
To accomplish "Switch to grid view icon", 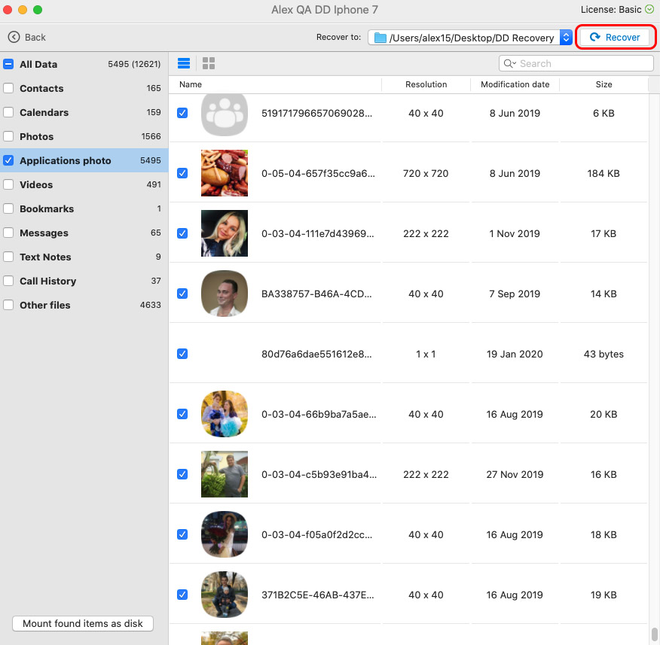I will (x=209, y=63).
